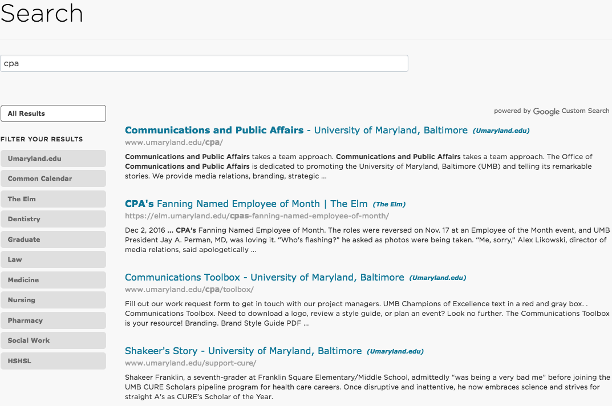Filter results by The Elm
Image resolution: width=612 pixels, height=406 pixels.
(x=53, y=199)
